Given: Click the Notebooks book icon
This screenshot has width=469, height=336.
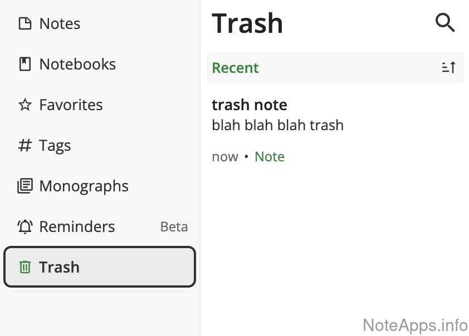Looking at the screenshot, I should click(x=25, y=65).
